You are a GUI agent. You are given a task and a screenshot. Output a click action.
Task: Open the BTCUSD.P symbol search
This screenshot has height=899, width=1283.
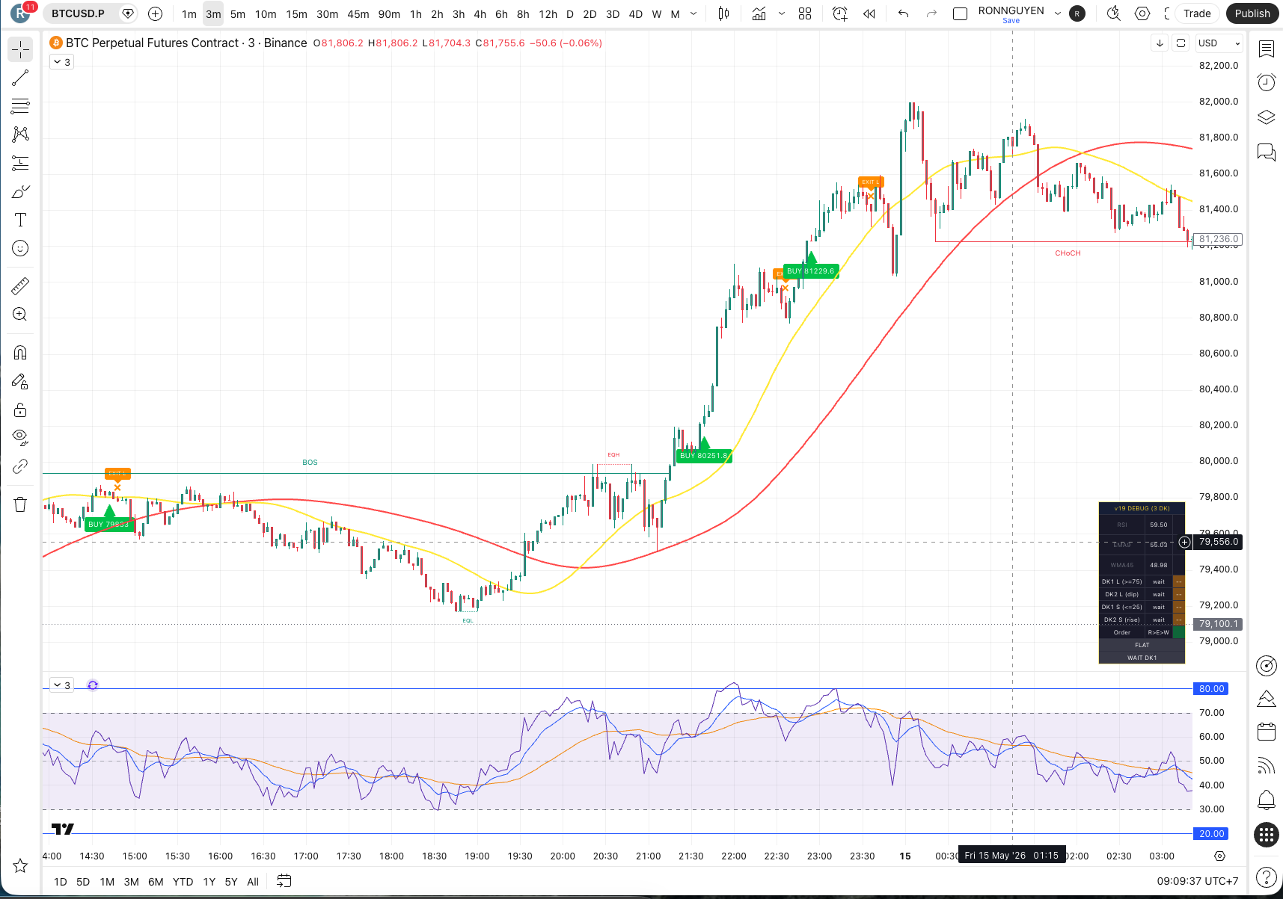pos(79,13)
